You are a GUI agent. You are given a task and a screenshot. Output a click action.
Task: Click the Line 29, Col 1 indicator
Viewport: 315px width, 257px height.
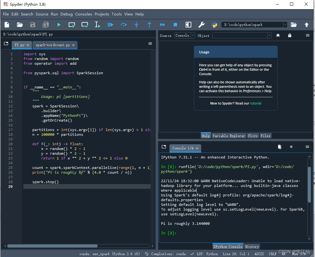[236, 254]
